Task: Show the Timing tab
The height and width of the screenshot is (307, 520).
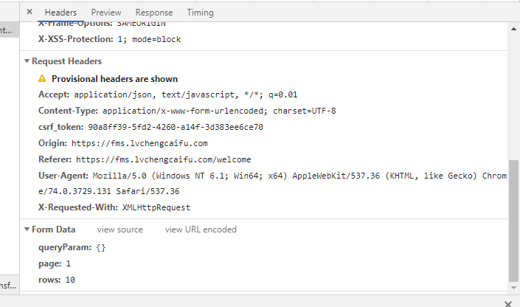Action: point(201,13)
